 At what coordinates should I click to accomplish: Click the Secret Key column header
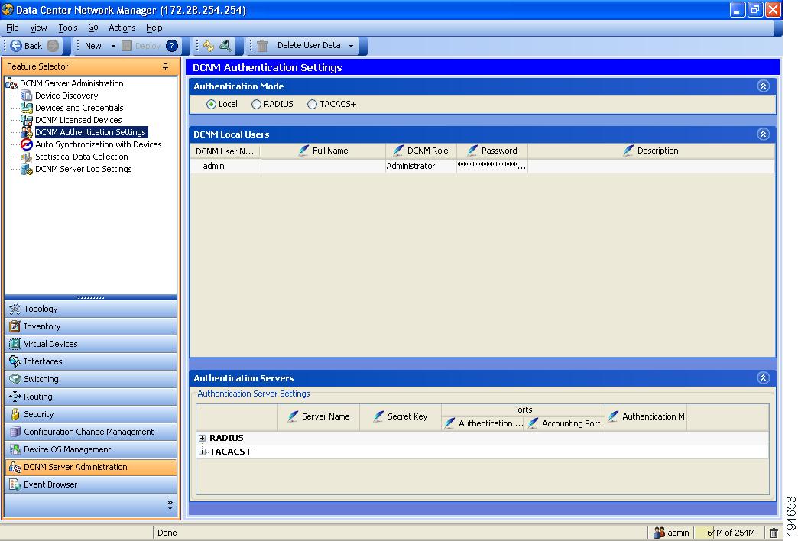[x=400, y=416]
